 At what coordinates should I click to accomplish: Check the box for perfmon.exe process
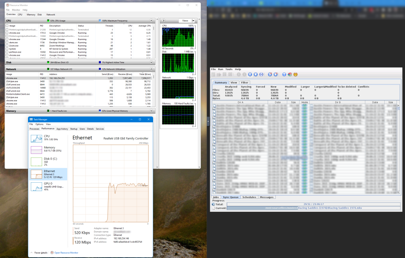click(x=7, y=52)
